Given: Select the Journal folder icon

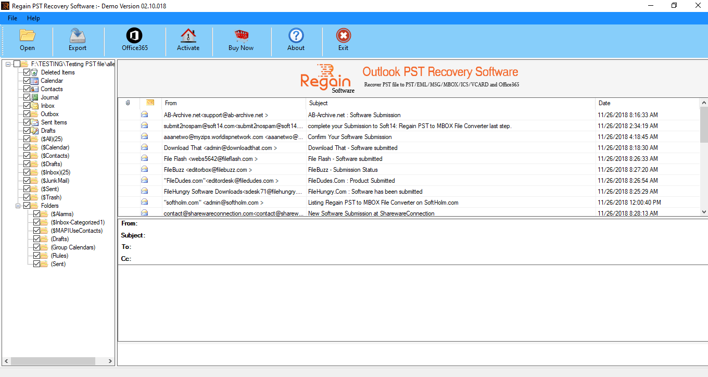Looking at the screenshot, I should point(35,97).
